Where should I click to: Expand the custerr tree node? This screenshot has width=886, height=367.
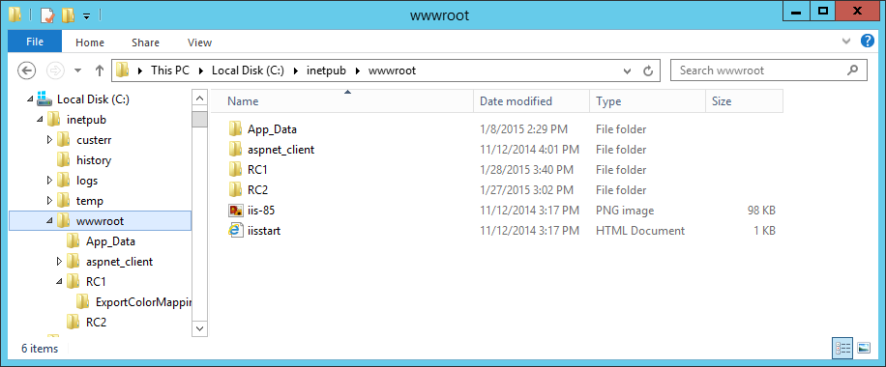point(49,139)
